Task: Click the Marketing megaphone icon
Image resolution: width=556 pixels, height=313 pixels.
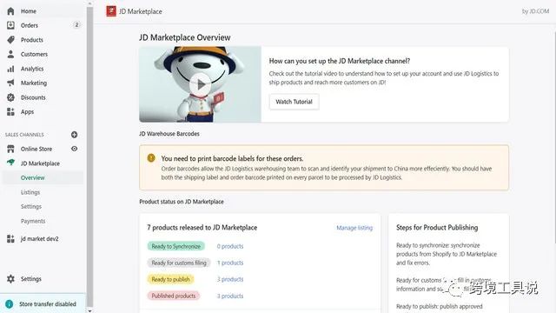Action: pyautogui.click(x=10, y=83)
